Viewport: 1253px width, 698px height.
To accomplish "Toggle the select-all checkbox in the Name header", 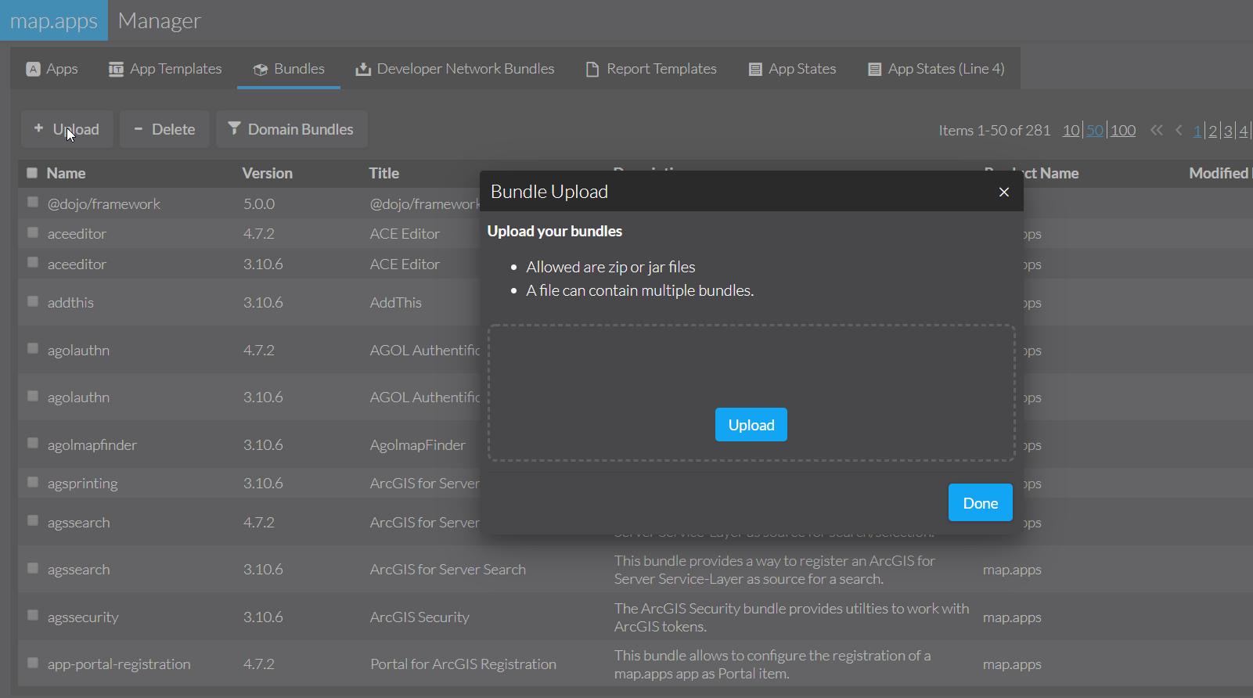I will 32,173.
